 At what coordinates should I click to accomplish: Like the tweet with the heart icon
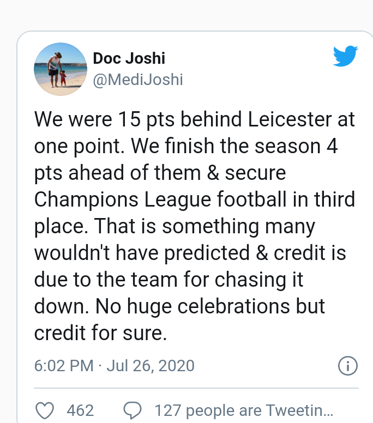click(x=45, y=410)
